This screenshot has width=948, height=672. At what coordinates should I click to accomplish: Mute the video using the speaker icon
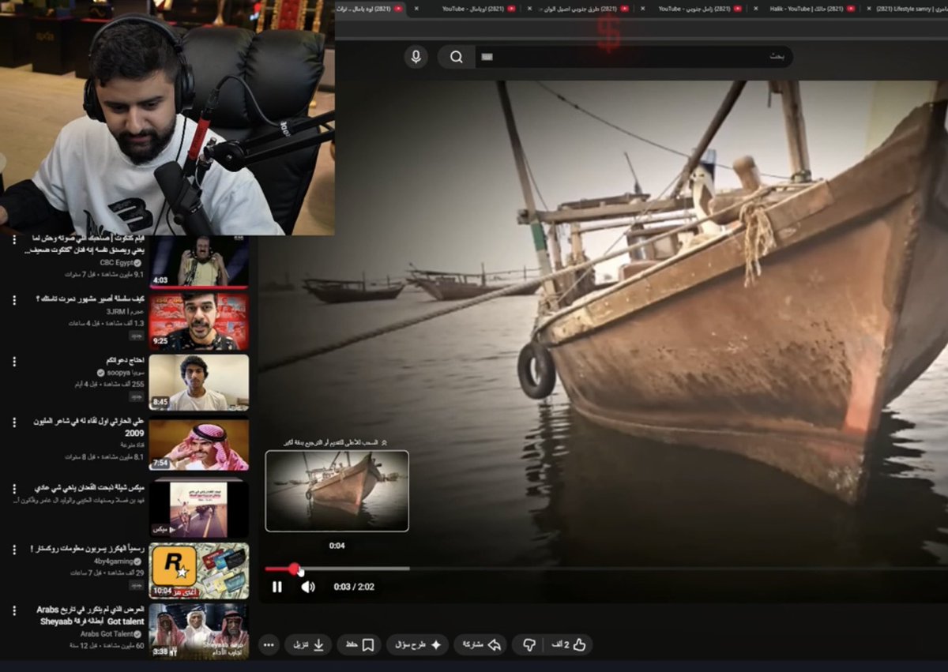point(308,587)
